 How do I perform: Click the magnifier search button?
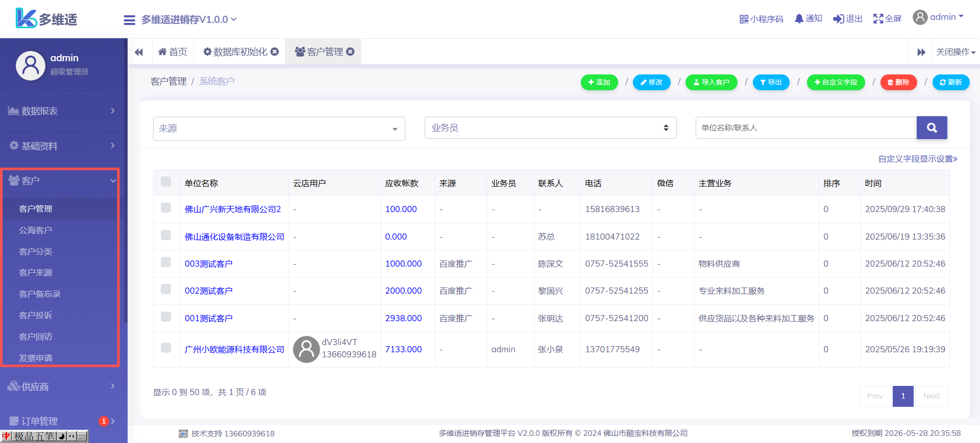(x=932, y=128)
